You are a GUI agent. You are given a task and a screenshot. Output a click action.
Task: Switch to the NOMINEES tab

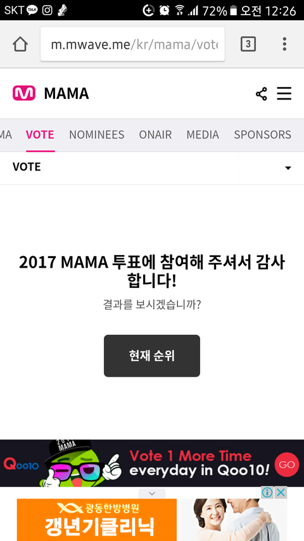[x=96, y=134]
